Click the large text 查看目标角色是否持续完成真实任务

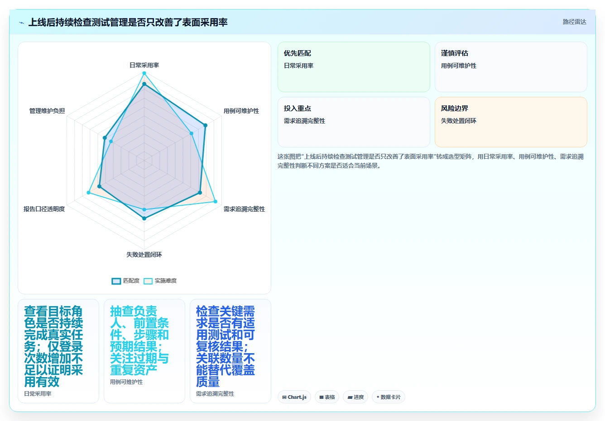(53, 346)
